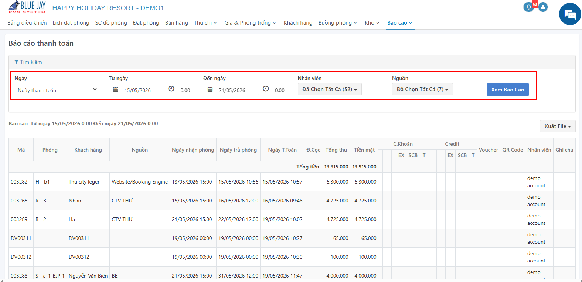
Task: Open the user account avatar menu
Action: pos(543,7)
